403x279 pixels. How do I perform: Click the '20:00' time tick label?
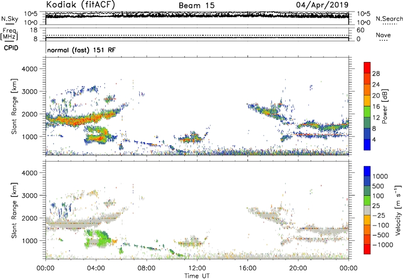[298, 268]
